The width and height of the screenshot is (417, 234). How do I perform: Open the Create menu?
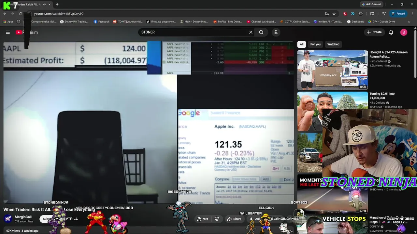click(x=374, y=32)
